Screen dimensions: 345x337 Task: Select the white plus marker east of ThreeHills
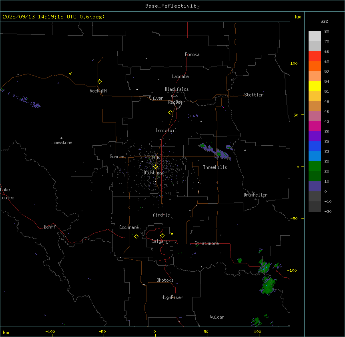click(x=245, y=150)
